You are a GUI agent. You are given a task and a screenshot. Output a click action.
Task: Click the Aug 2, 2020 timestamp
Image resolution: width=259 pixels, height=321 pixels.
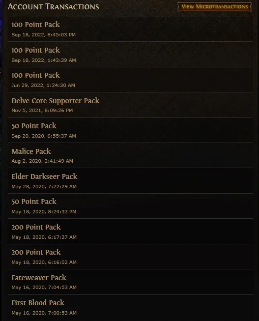click(x=42, y=161)
